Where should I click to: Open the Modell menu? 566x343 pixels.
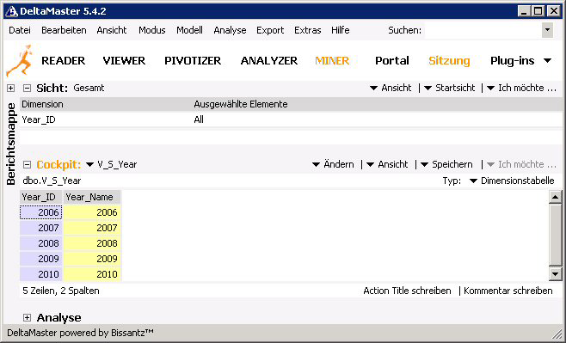(189, 30)
